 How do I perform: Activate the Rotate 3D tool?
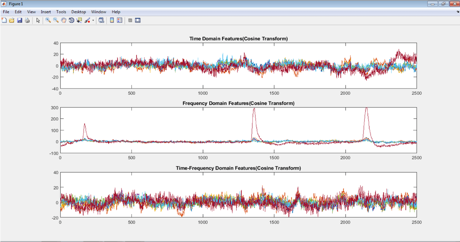pos(71,20)
